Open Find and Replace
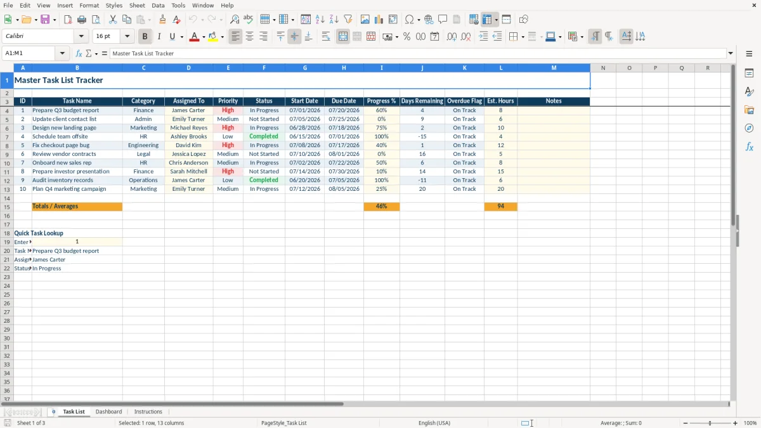Image resolution: width=761 pixels, height=428 pixels. tap(235, 20)
